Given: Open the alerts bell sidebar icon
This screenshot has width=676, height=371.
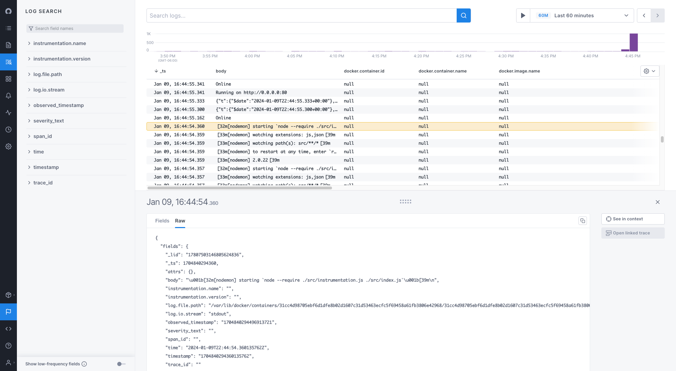Looking at the screenshot, I should click(8, 96).
